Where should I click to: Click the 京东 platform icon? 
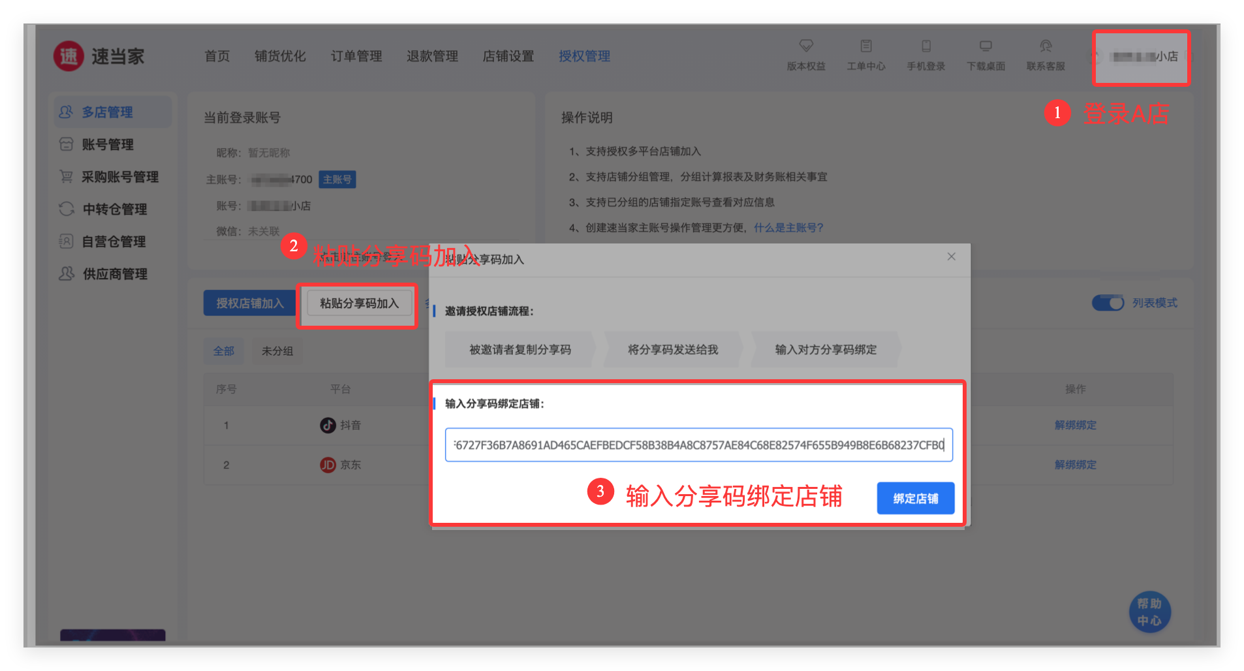328,465
